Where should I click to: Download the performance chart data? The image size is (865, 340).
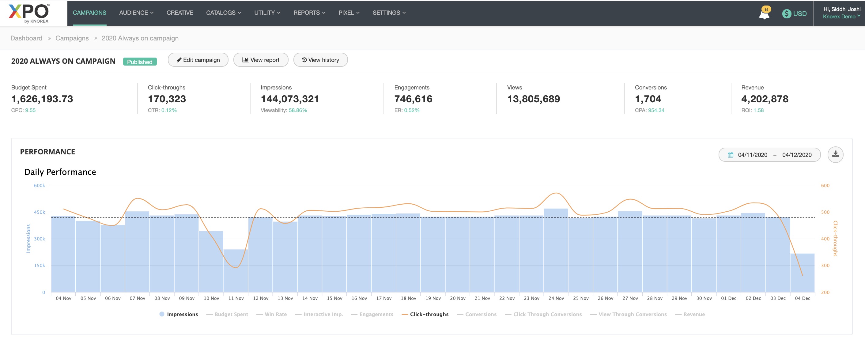pyautogui.click(x=835, y=154)
